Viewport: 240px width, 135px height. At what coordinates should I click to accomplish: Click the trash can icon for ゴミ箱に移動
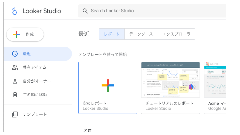tap(15, 95)
